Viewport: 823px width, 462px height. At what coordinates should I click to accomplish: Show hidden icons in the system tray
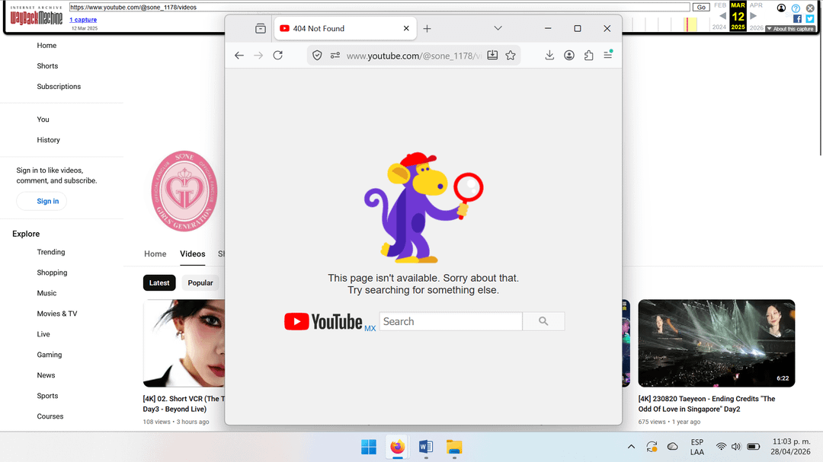(x=631, y=446)
